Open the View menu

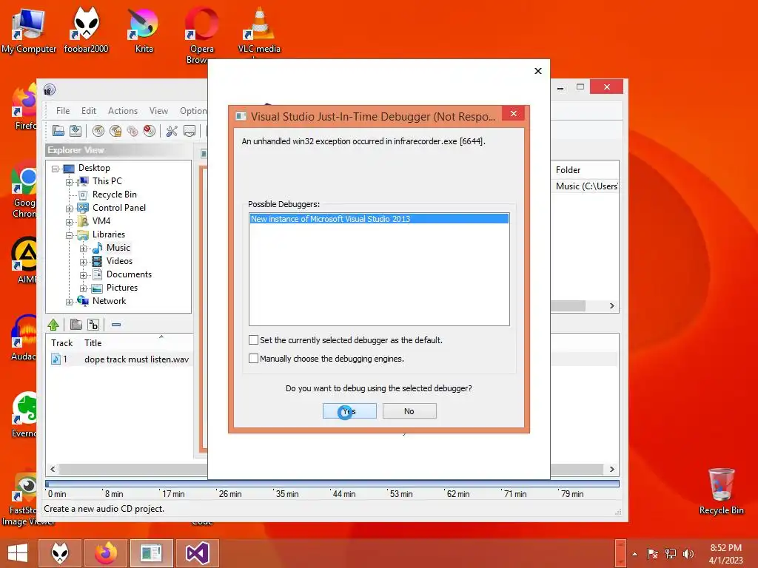tap(158, 111)
